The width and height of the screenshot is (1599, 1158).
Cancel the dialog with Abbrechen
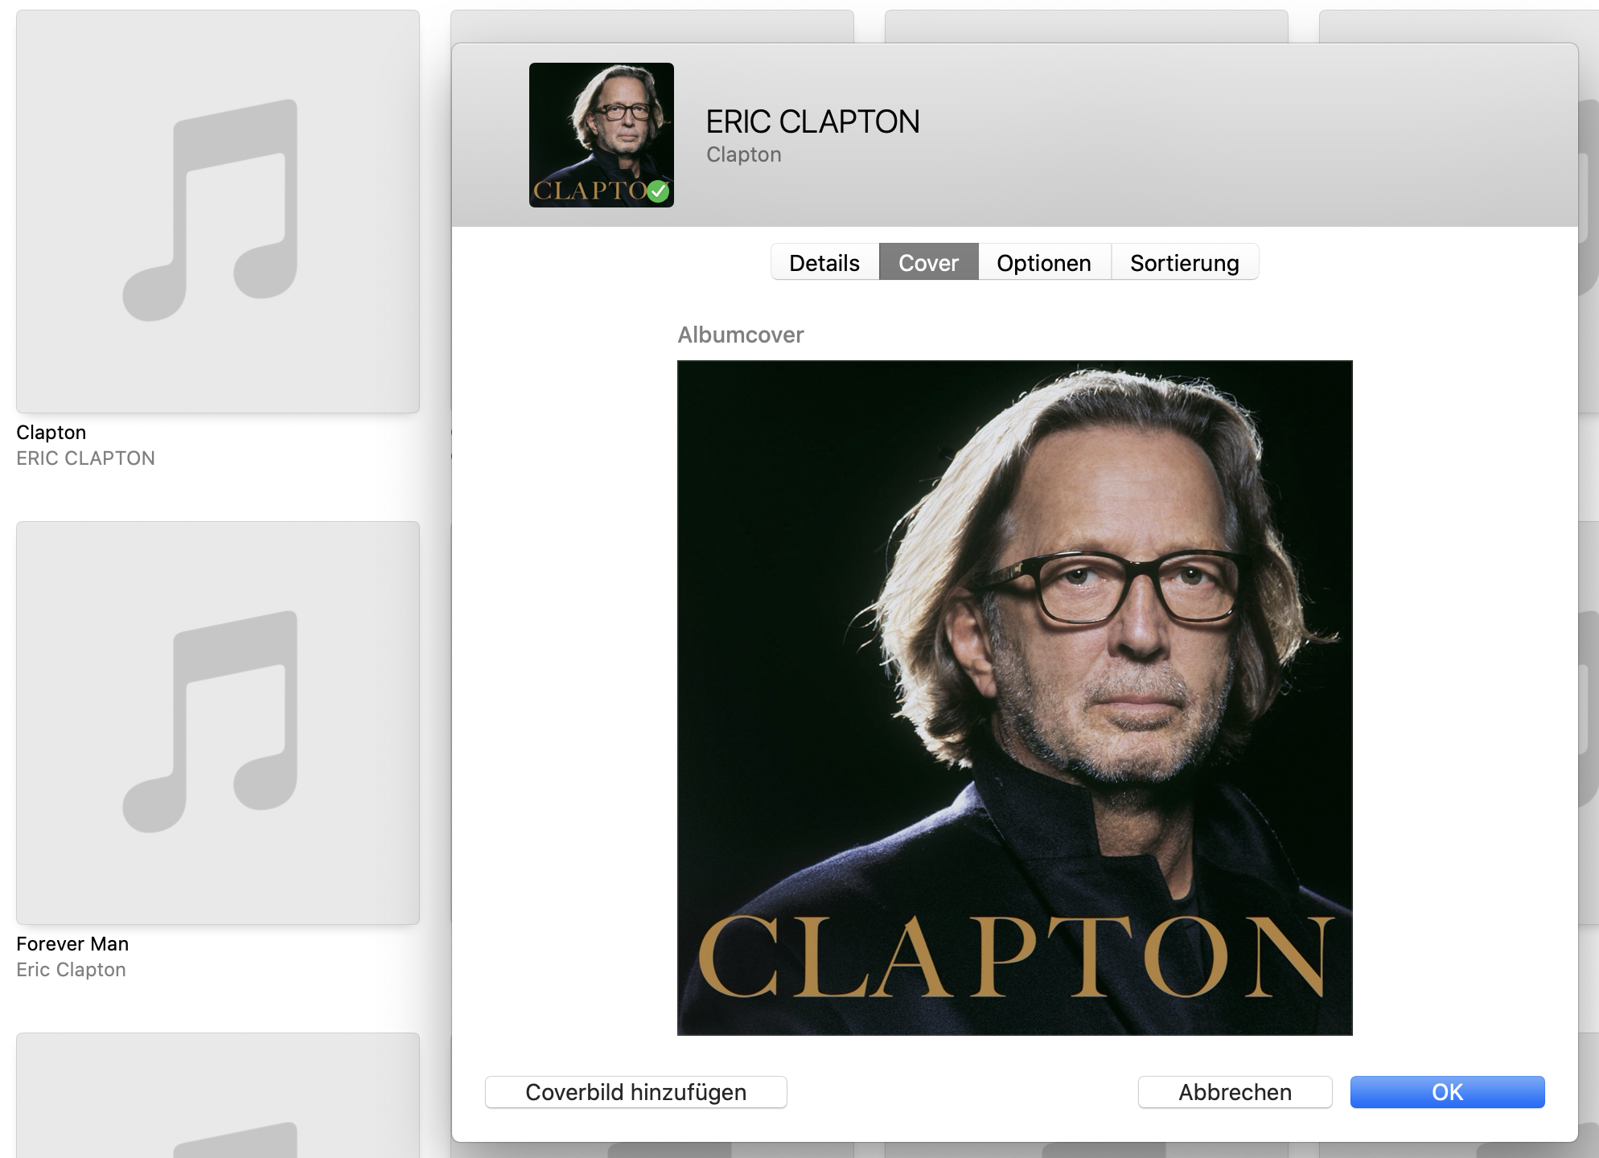pos(1235,1092)
